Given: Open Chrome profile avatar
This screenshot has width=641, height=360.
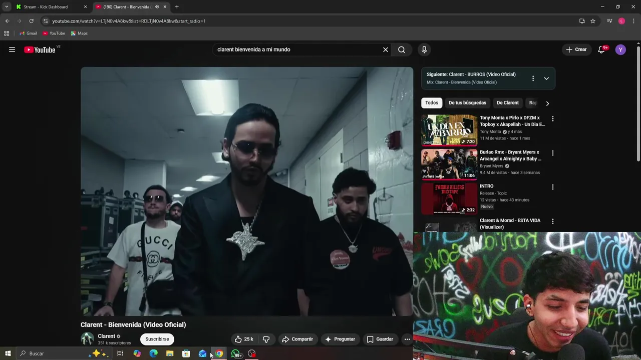Looking at the screenshot, I should pyautogui.click(x=621, y=21).
